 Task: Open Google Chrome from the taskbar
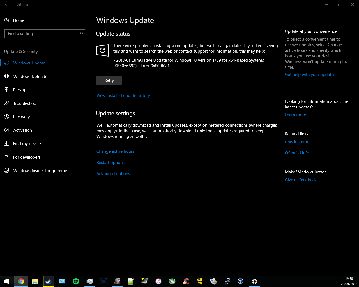coord(21,281)
